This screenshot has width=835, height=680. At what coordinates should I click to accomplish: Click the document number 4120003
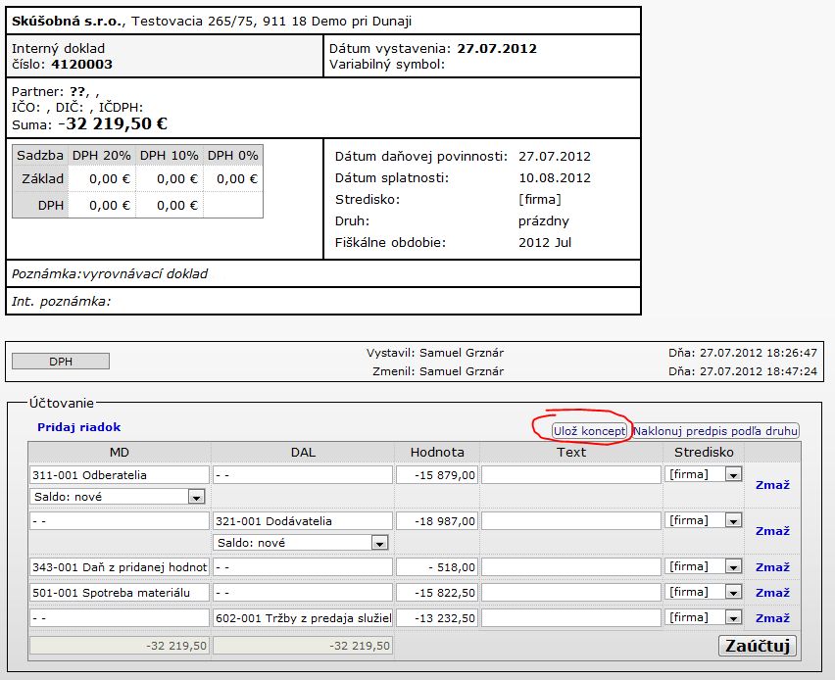tap(82, 65)
